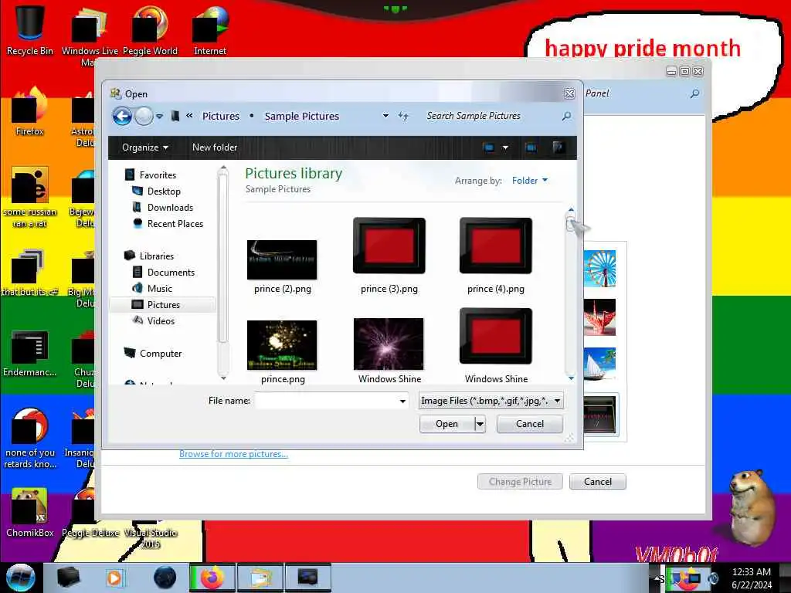Click Firefox in the taskbar

pos(212,578)
